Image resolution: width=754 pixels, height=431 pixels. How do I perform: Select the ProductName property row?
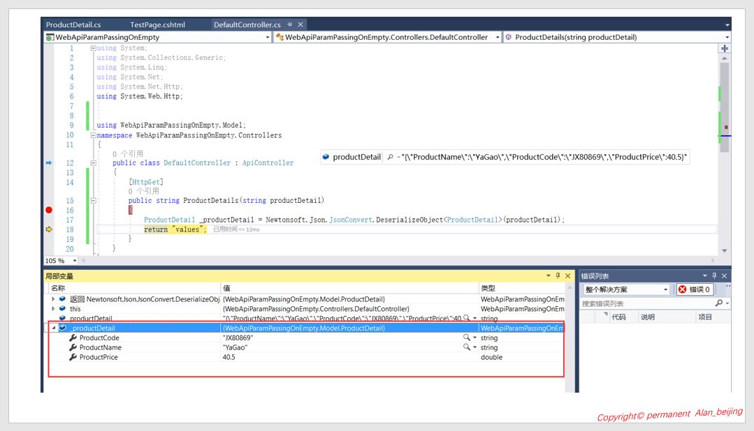pos(306,347)
